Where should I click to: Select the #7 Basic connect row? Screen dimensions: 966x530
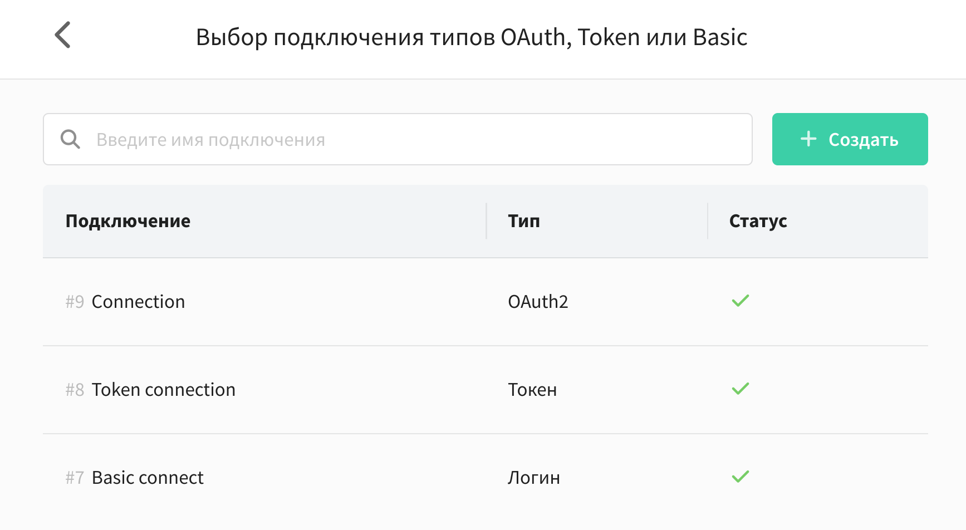tap(486, 478)
